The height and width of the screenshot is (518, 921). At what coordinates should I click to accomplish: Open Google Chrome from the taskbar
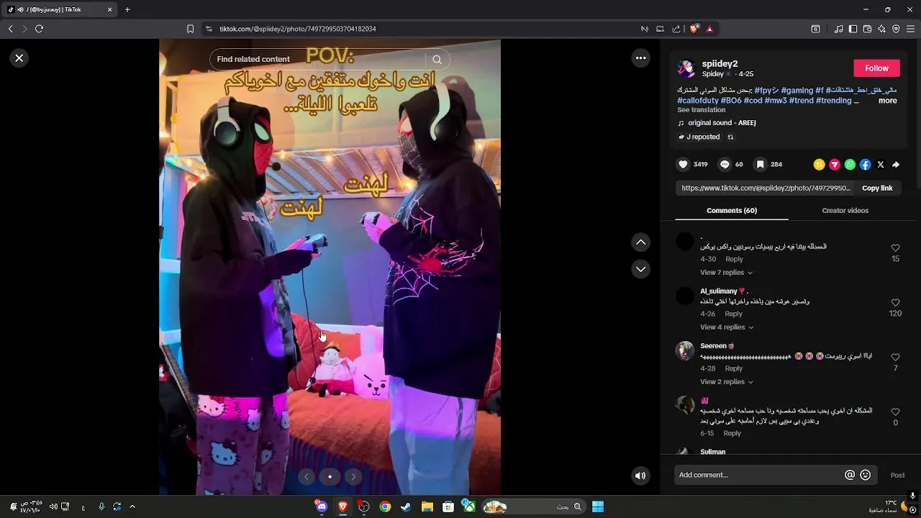click(x=385, y=506)
